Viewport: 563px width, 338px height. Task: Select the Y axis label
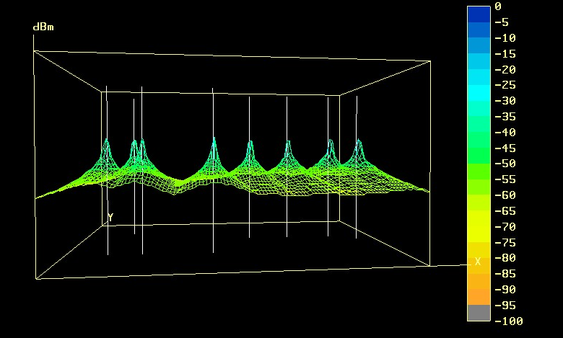tap(110, 217)
